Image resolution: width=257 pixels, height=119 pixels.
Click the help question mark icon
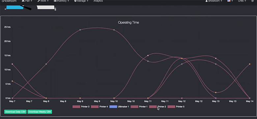click(x=252, y=1)
